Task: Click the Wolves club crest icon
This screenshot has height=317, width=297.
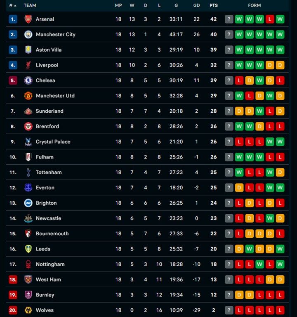Action: (28, 310)
